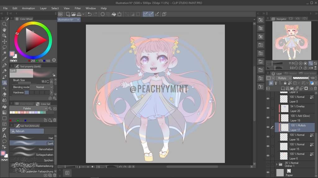The width and height of the screenshot is (318, 178).
Task: Select the Eraser tool
Action: coord(4,94)
